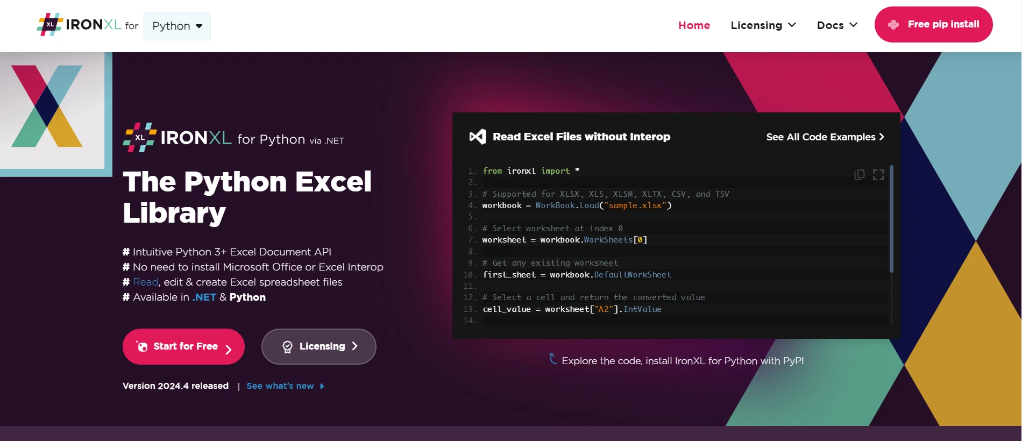Go to the Home nav item

[694, 25]
